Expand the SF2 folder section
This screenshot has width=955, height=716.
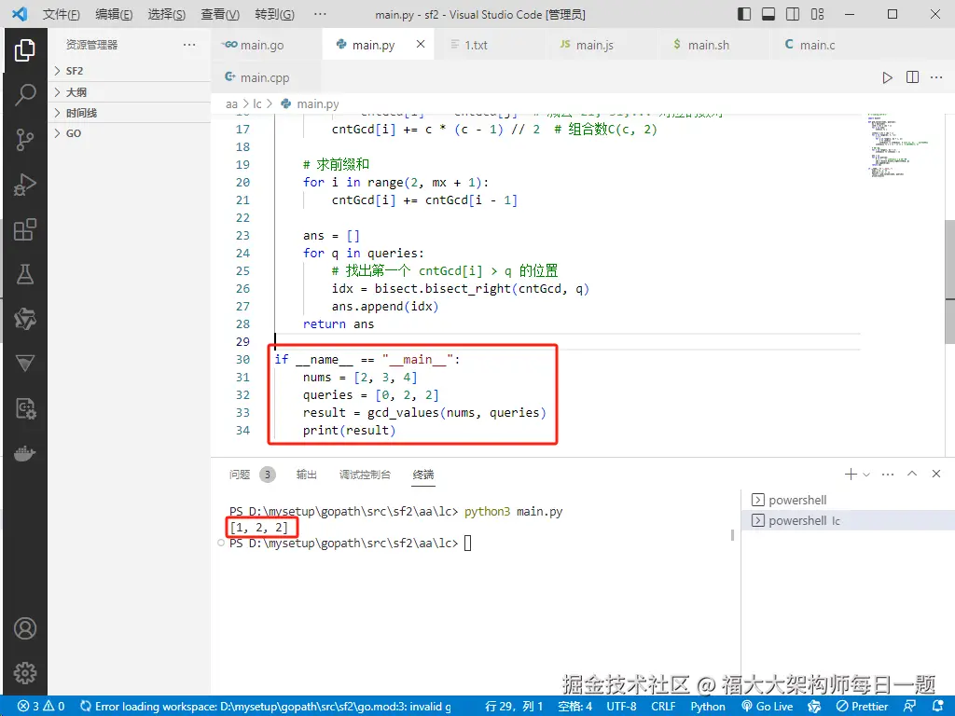coord(129,71)
